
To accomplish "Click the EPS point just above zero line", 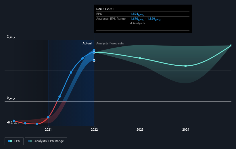I will tap(60, 97).
